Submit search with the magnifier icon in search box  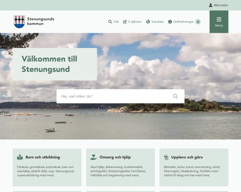[176, 96]
